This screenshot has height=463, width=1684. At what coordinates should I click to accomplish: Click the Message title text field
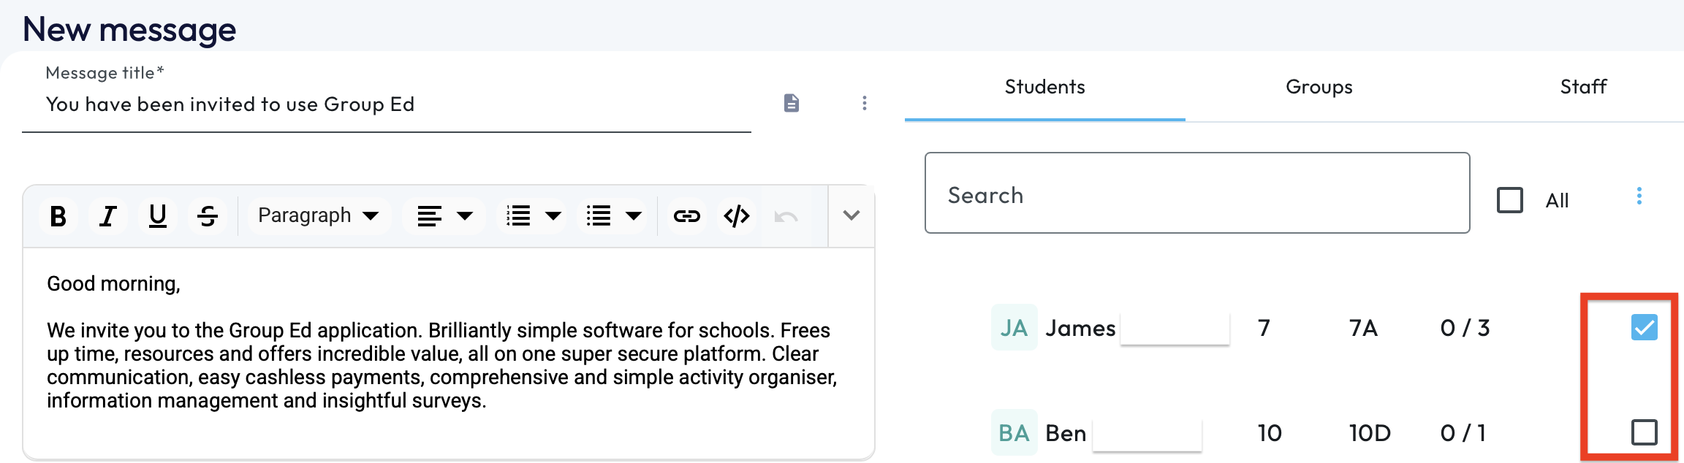(x=386, y=104)
